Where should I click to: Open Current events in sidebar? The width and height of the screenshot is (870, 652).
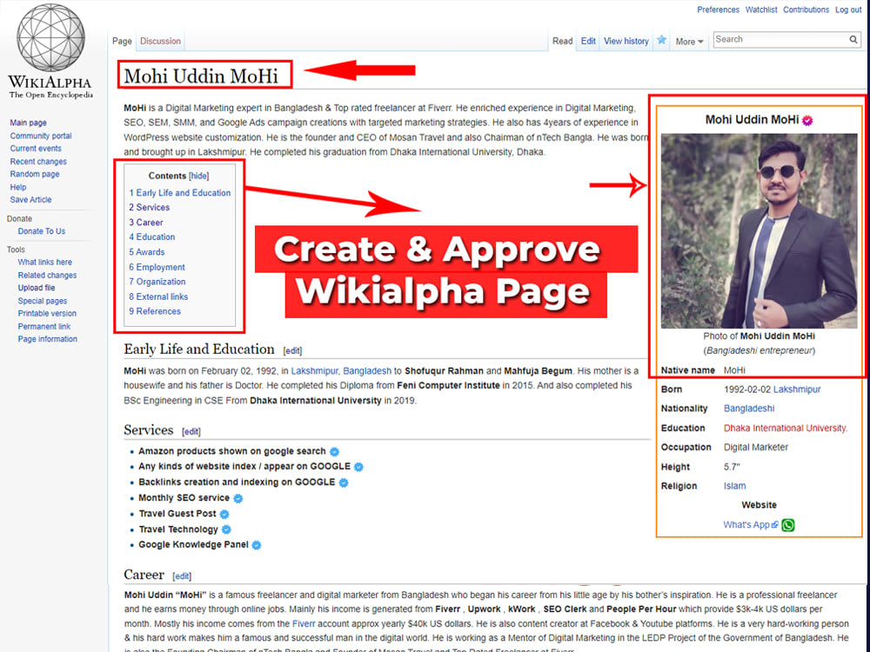click(x=36, y=149)
